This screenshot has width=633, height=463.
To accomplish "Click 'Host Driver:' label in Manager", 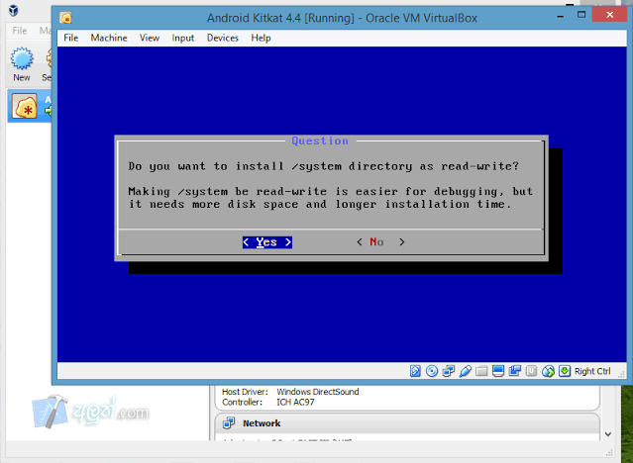I will [x=245, y=392].
